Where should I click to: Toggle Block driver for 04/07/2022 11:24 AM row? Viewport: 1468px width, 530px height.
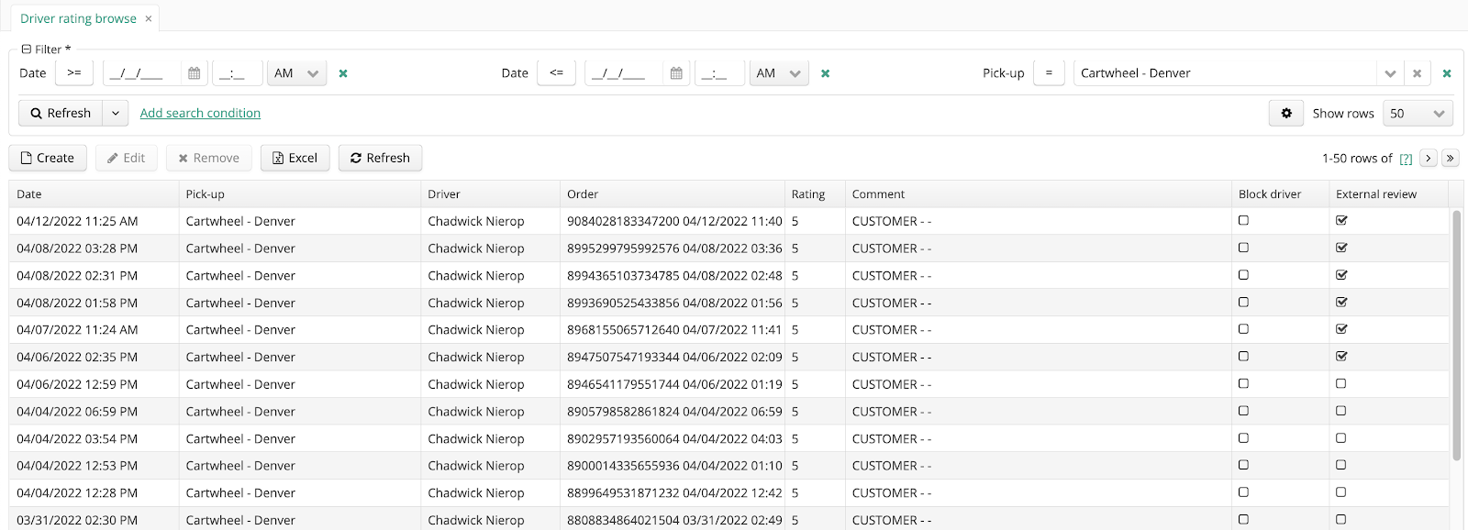[x=1243, y=329]
